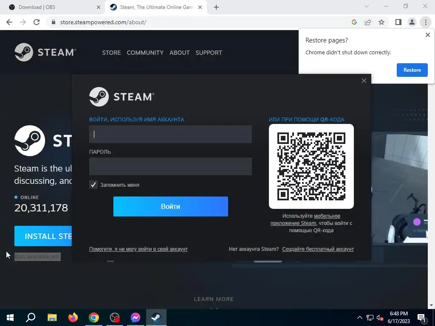435x326 pixels.
Task: Open the notification center icon
Action: [422, 318]
